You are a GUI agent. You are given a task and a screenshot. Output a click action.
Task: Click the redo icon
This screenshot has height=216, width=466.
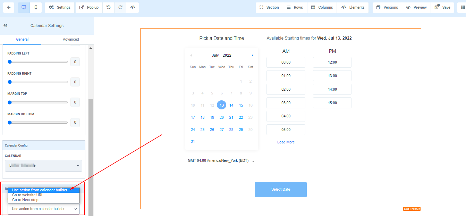point(120,7)
